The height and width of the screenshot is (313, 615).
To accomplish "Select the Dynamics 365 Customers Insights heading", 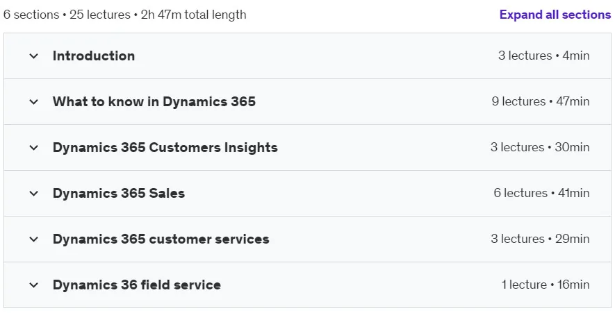I will [165, 147].
